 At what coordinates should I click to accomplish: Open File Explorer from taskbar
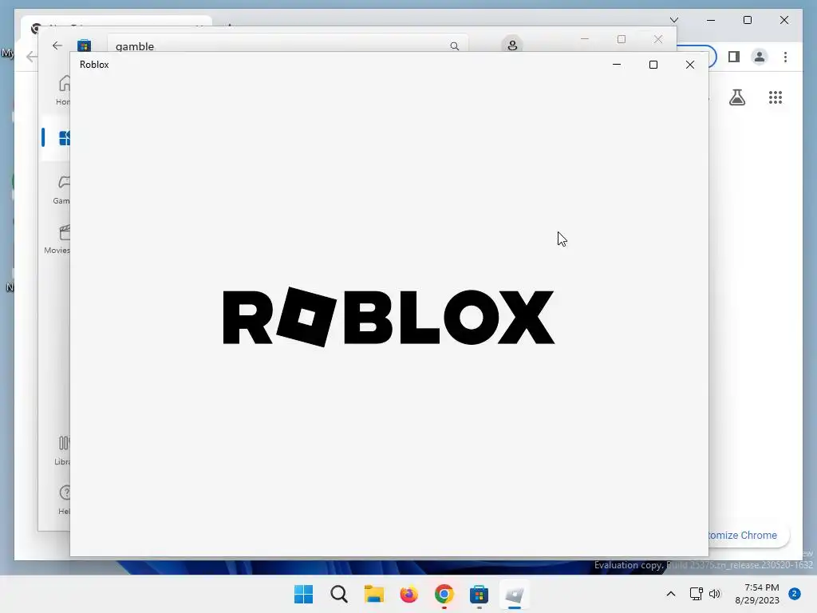coord(373,594)
